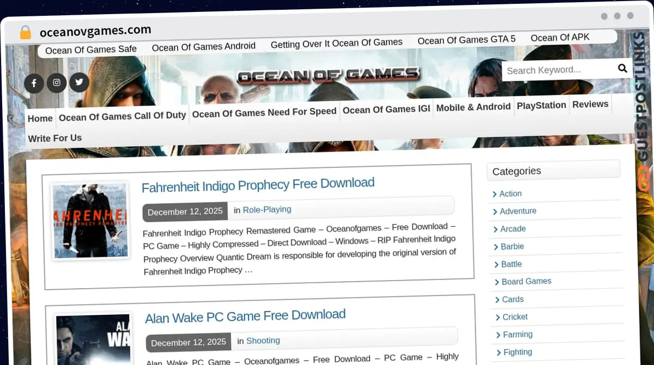
Task: Open Alan Wake PC Game post title
Action: [245, 316]
